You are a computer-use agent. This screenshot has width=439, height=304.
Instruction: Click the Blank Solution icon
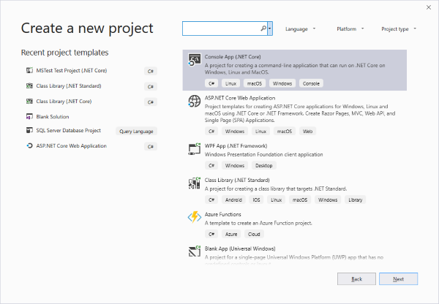(29, 116)
